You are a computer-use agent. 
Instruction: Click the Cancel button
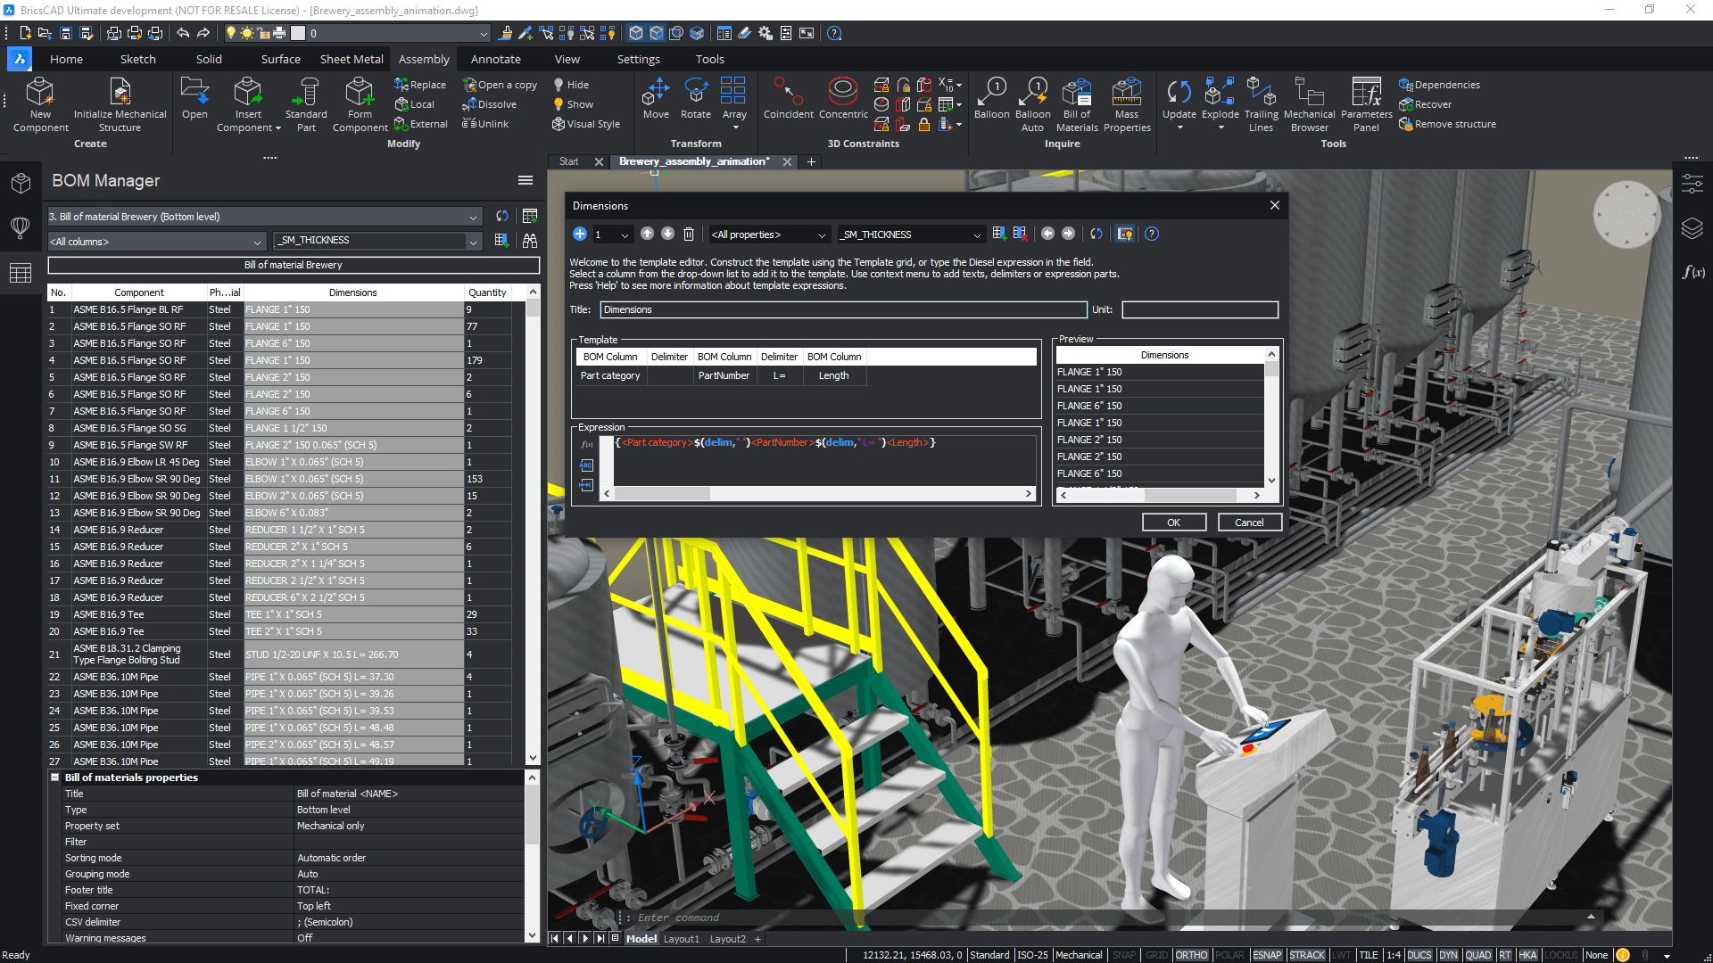(x=1249, y=523)
